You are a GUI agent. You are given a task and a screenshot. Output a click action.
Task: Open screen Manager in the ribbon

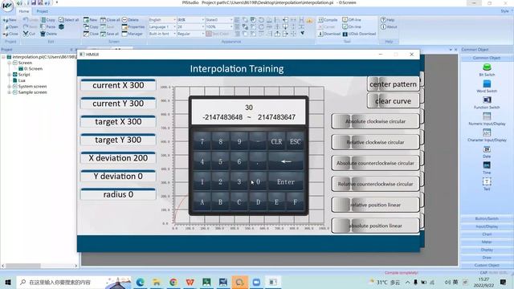(132, 34)
